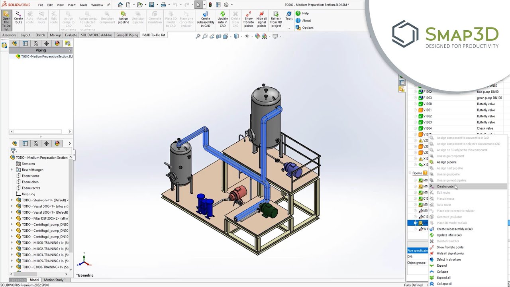Viewport: 510px width, 287px height.
Task: Click the Print icon
Action: click(163, 5)
